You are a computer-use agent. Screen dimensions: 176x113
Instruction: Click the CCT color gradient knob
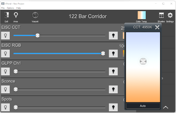tap(143, 61)
